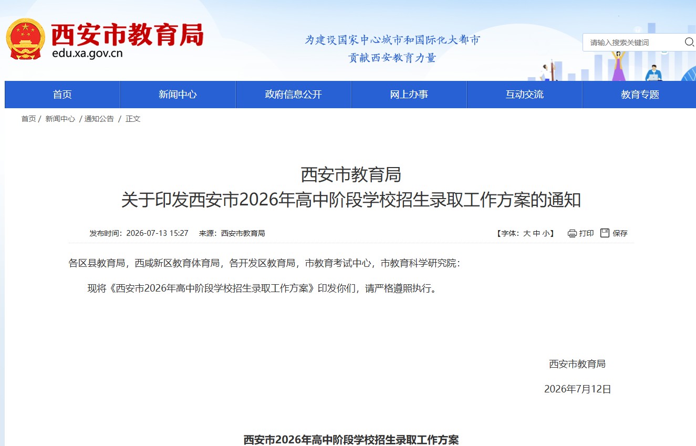Open the 互动交流 navigation tab

pos(524,95)
